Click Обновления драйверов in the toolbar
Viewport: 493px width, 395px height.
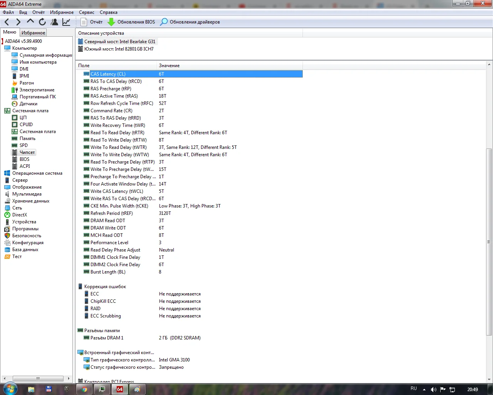click(190, 22)
